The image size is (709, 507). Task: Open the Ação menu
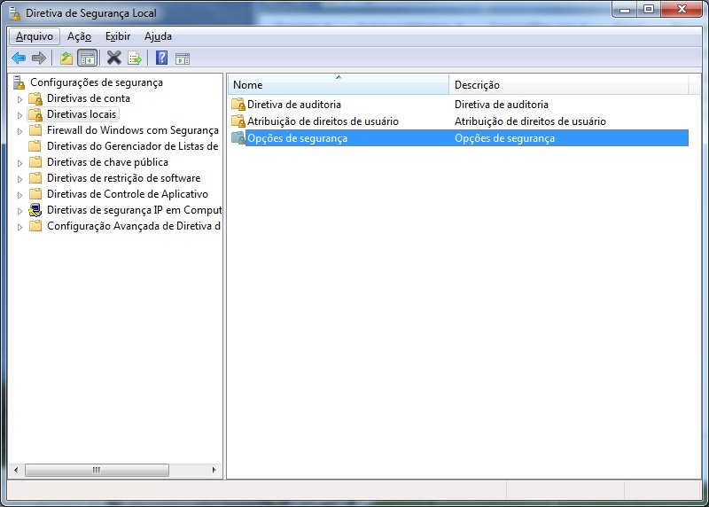[79, 36]
